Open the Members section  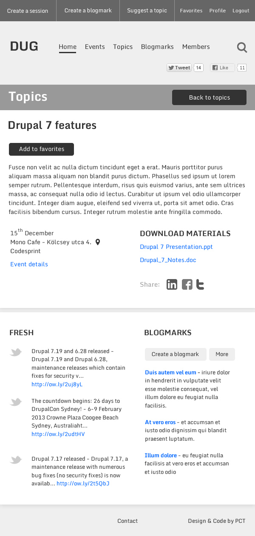tap(196, 47)
